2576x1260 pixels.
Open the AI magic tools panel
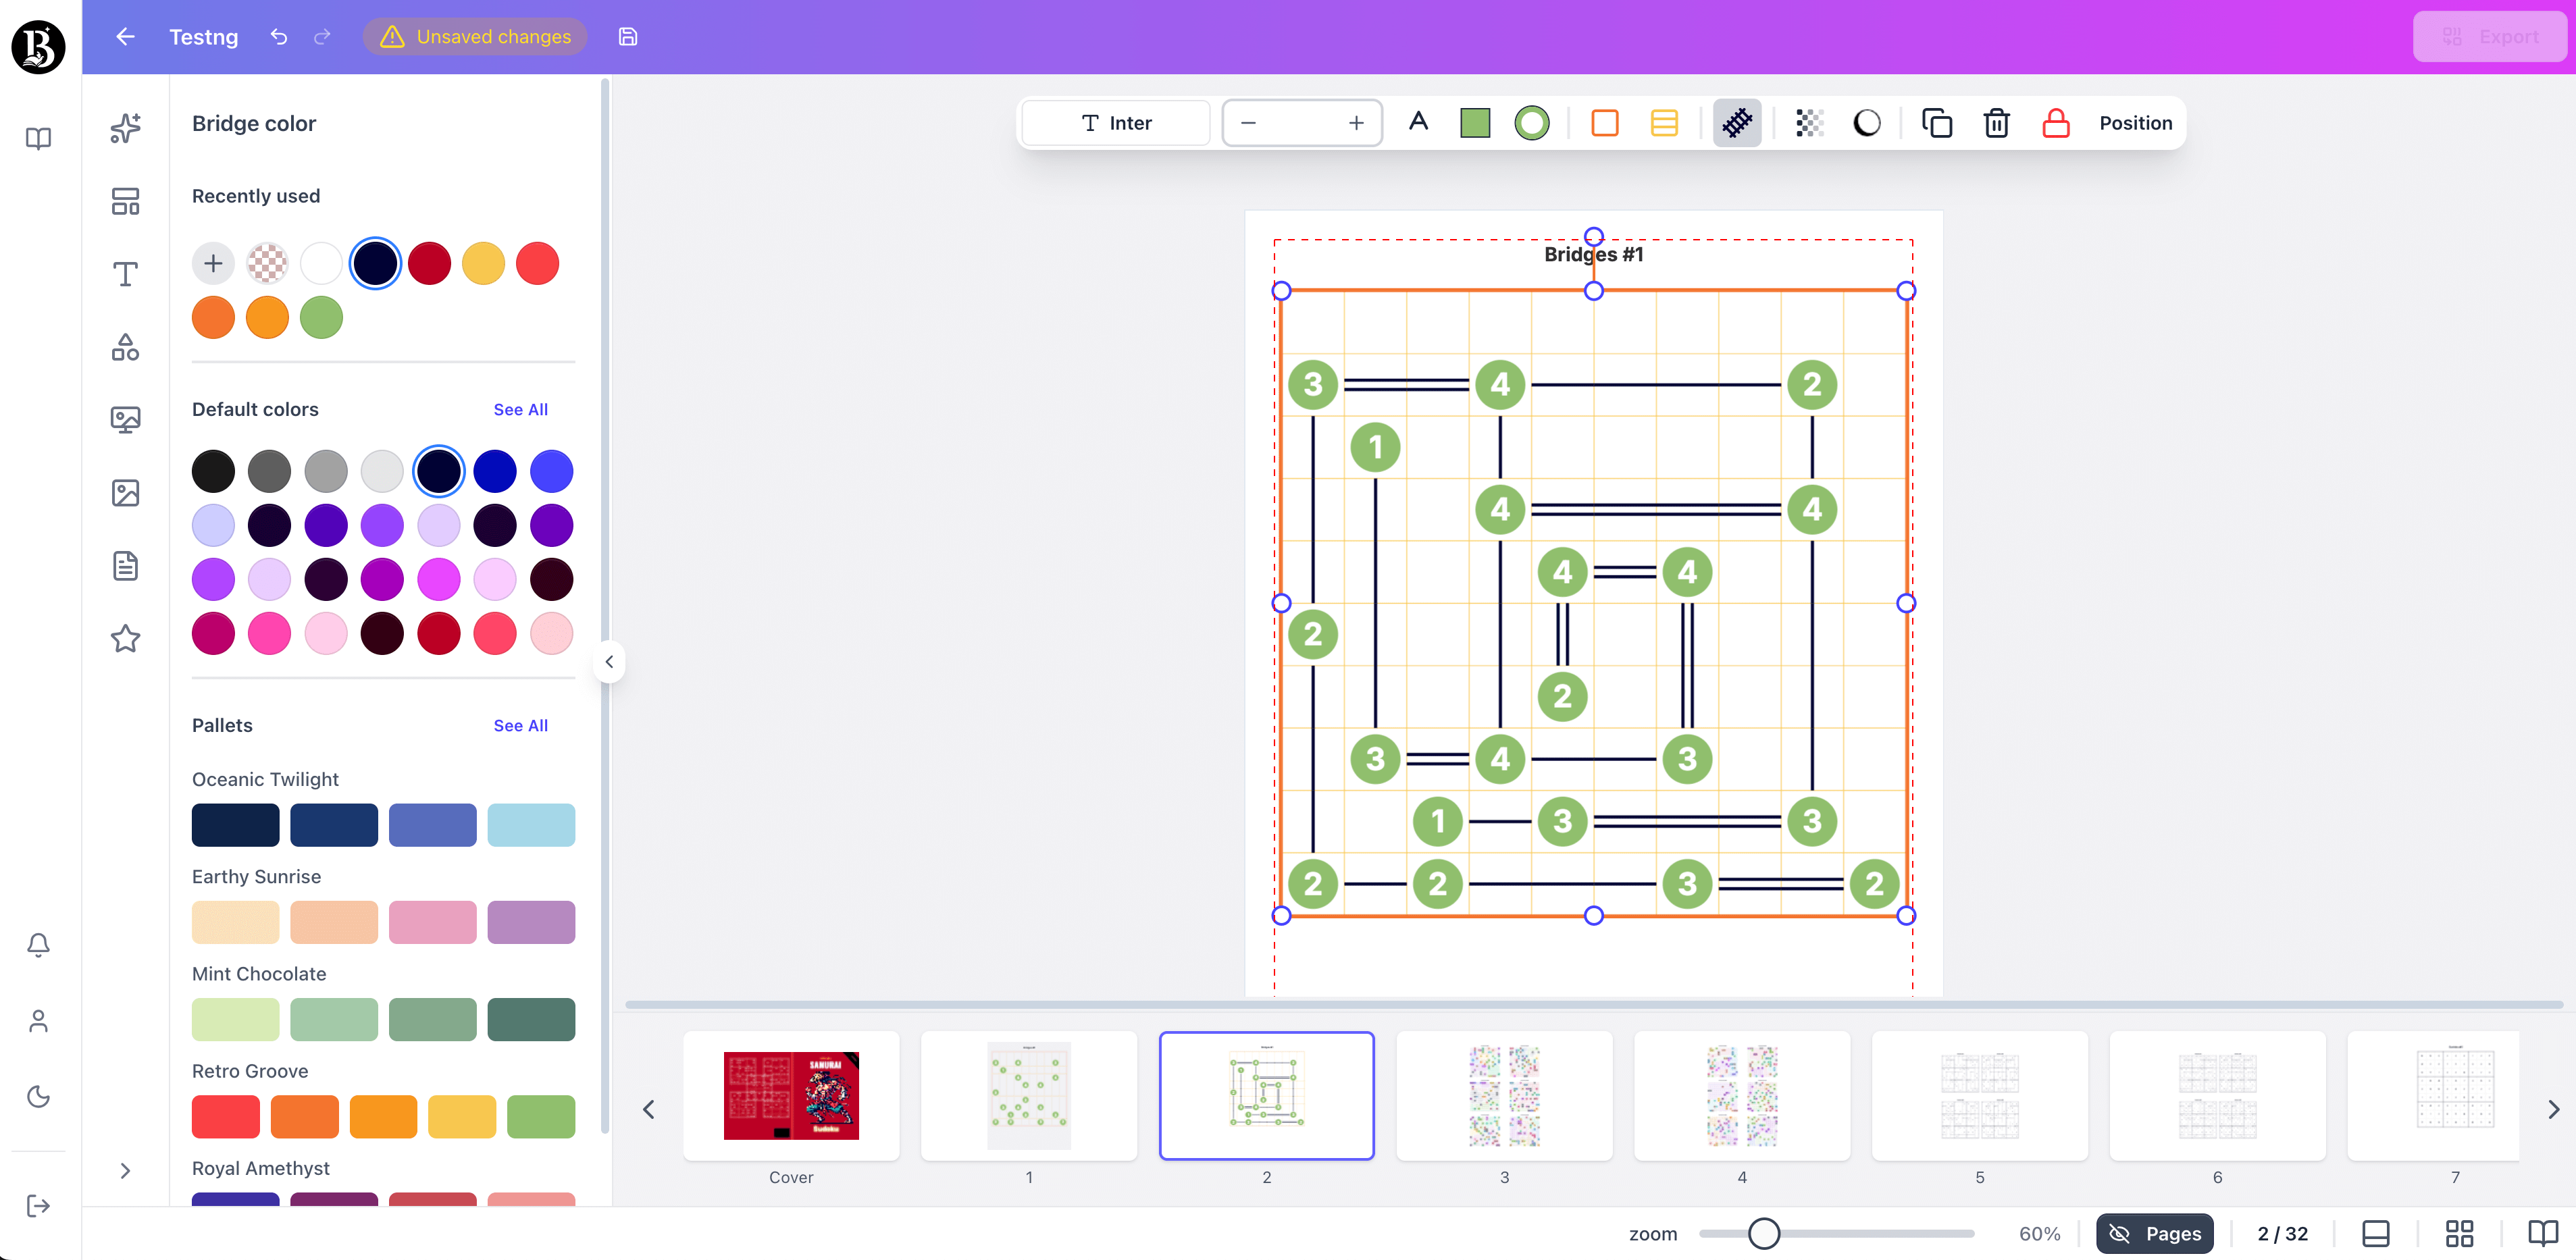125,128
